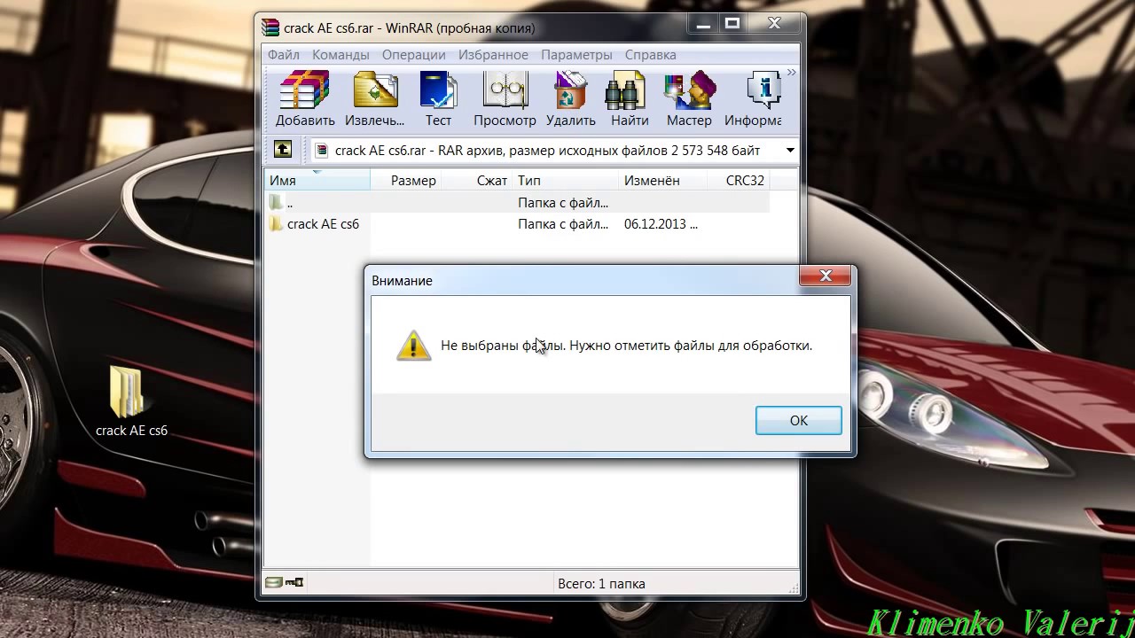Sort by Изменён column header
1135x638 pixels.
(x=662, y=180)
